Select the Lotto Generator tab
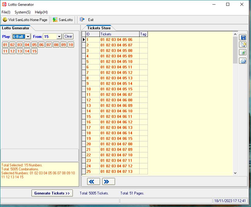The height and width of the screenshot is (207, 251). [x=16, y=28]
